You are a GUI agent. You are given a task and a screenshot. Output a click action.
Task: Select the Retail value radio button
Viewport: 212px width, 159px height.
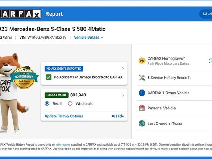point(47,103)
